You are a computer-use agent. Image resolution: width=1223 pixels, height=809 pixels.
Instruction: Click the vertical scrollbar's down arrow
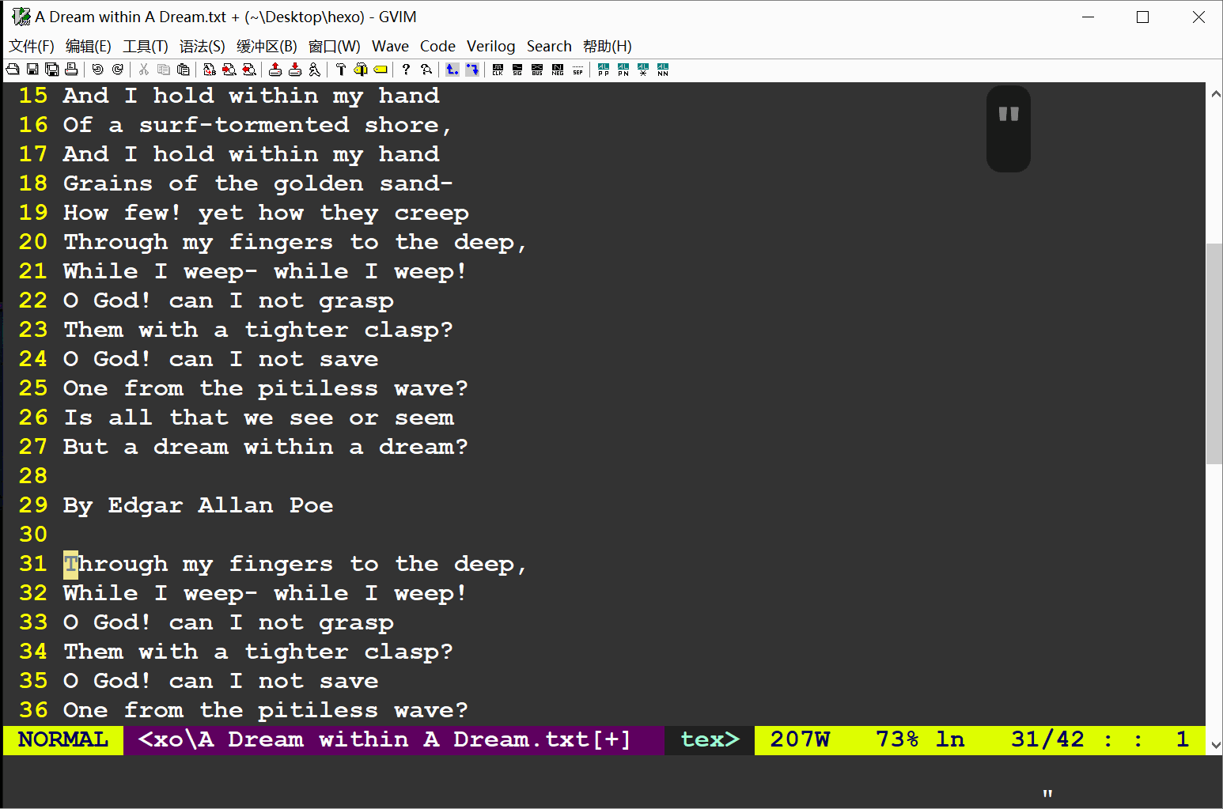click(1215, 745)
